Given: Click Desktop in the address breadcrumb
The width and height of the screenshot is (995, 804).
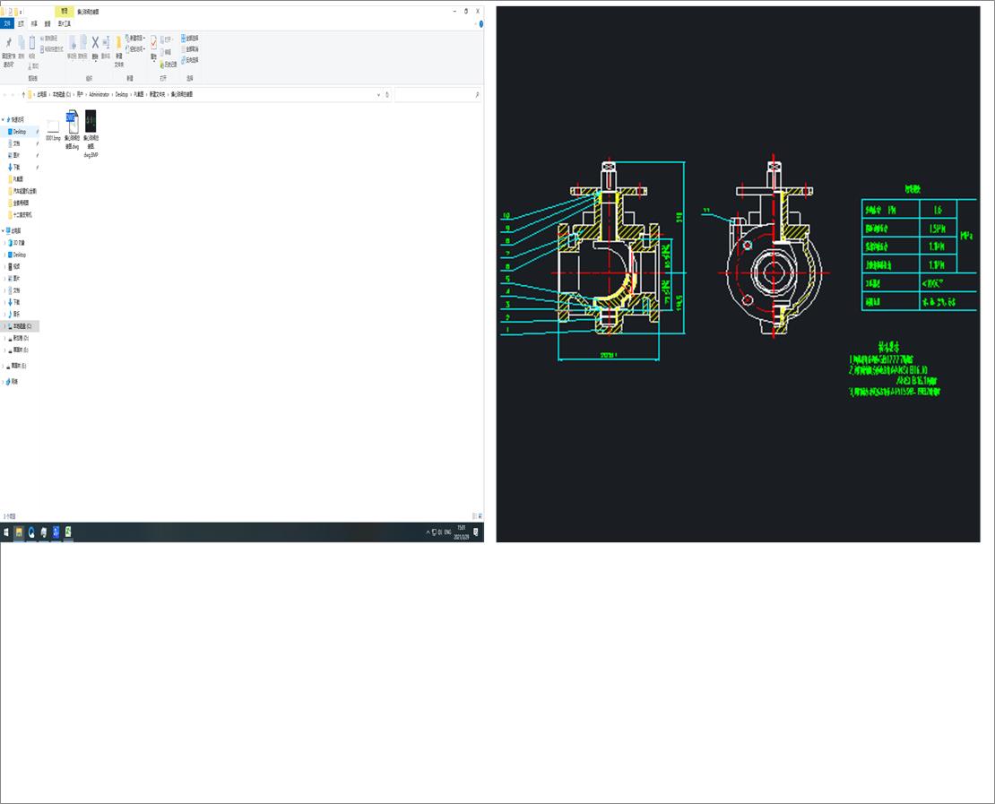Looking at the screenshot, I should (122, 94).
